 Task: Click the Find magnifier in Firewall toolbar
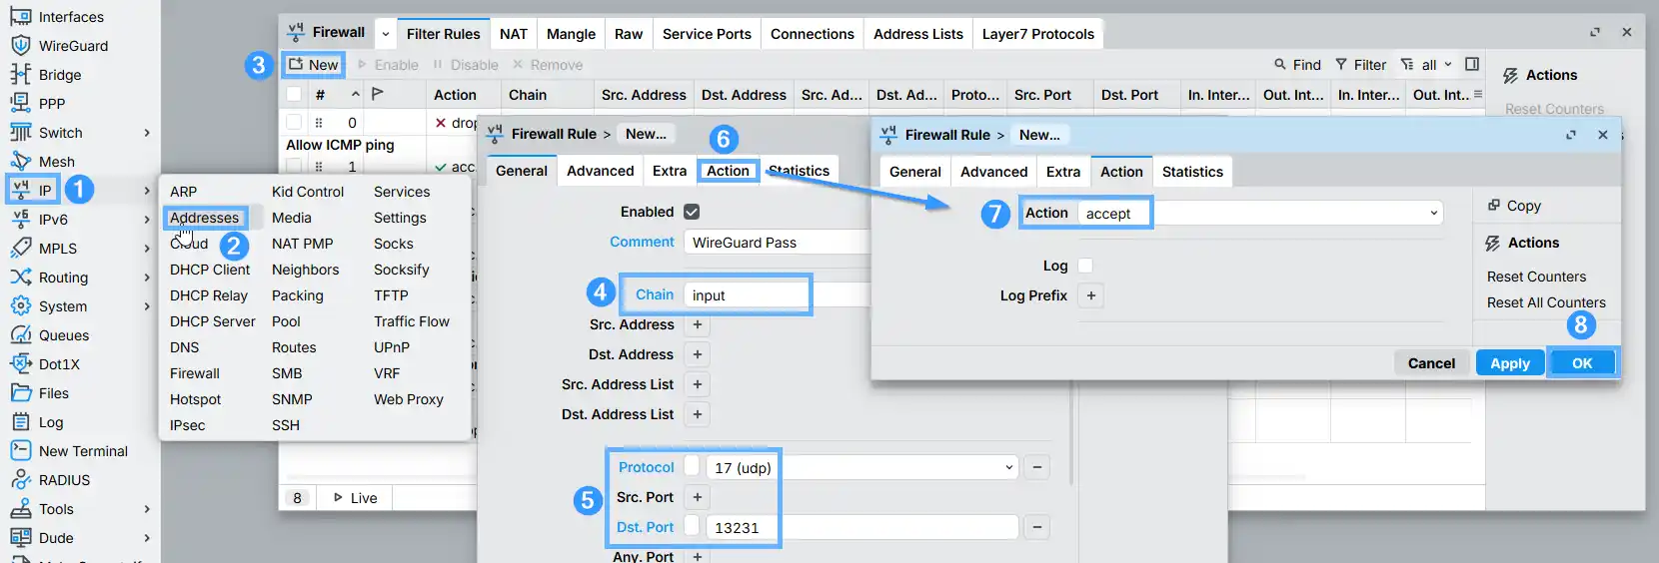coord(1280,65)
